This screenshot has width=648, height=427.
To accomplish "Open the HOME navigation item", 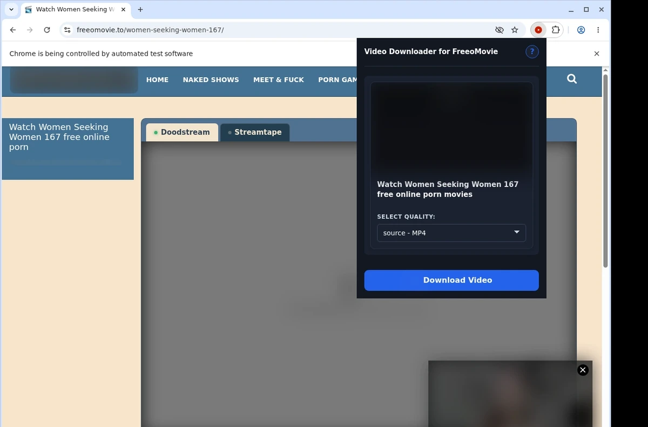I will tap(157, 80).
